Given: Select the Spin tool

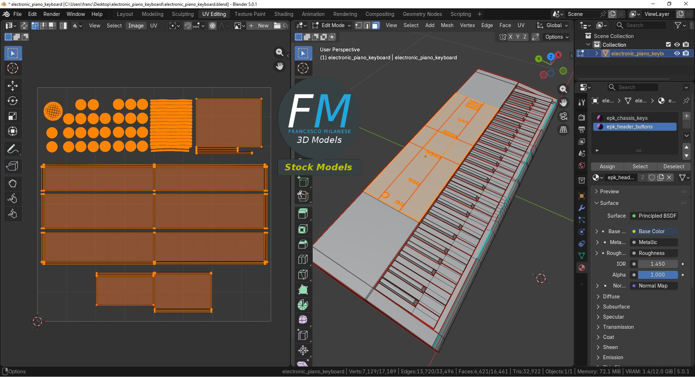Looking at the screenshot, I should (x=303, y=305).
